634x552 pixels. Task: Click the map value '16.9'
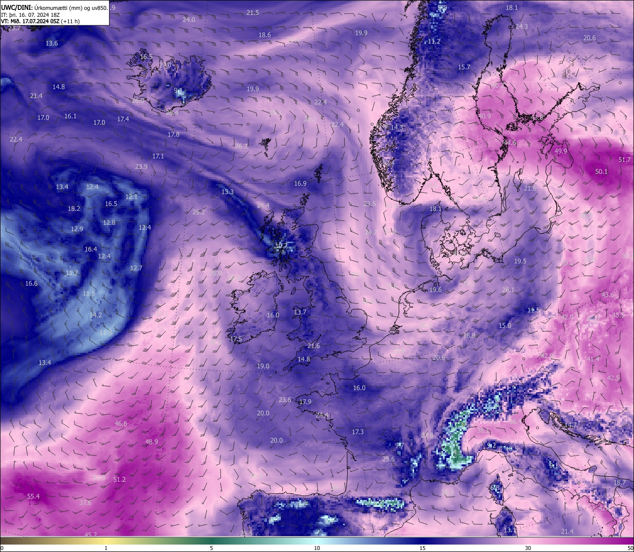(300, 183)
